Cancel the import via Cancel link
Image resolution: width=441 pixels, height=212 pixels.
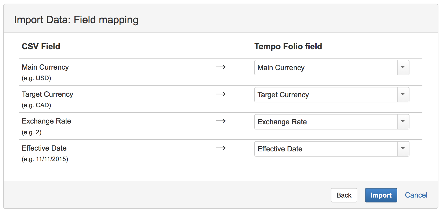[x=416, y=195]
